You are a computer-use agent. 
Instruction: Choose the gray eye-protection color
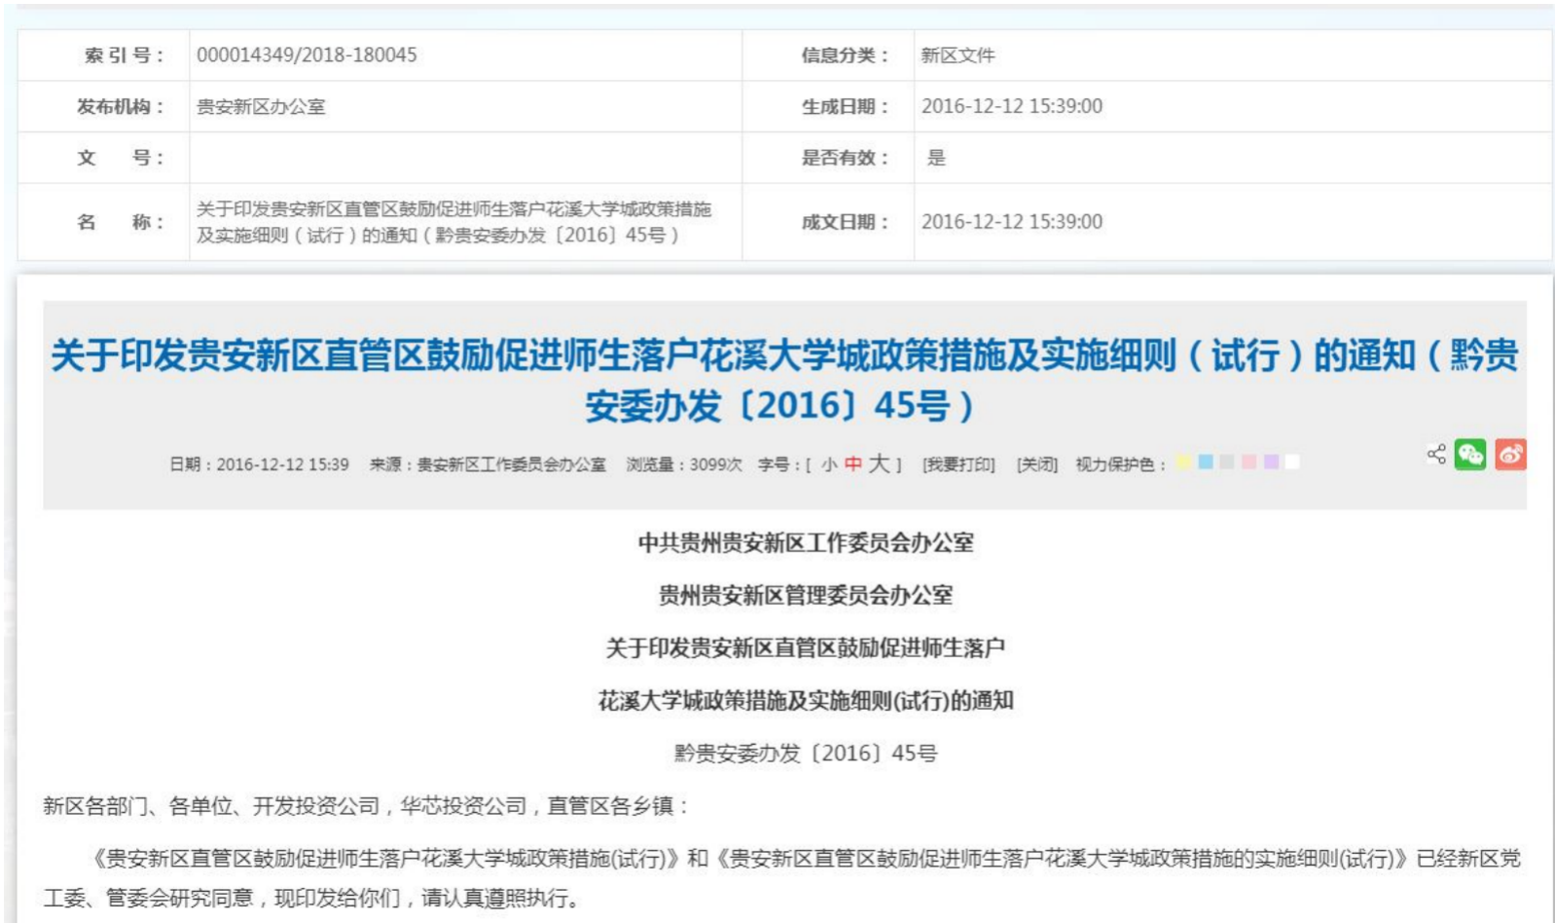1227,461
